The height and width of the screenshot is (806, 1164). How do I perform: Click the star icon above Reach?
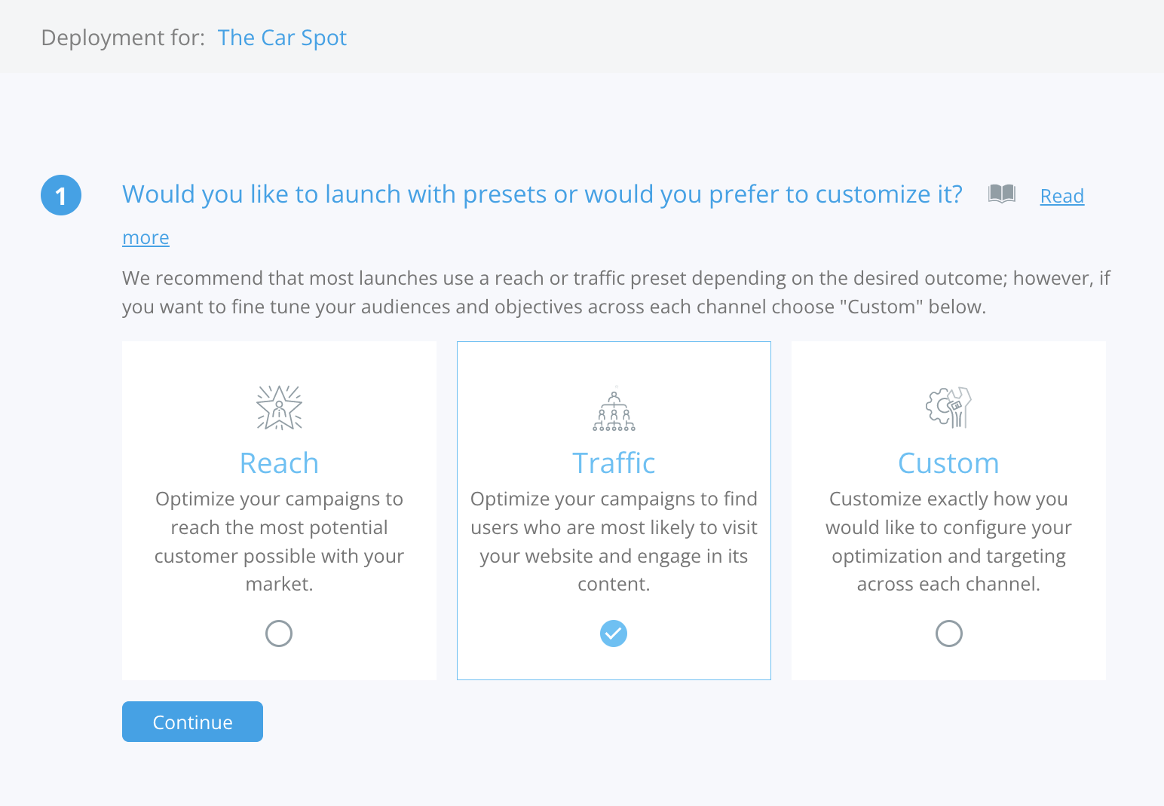(x=279, y=408)
